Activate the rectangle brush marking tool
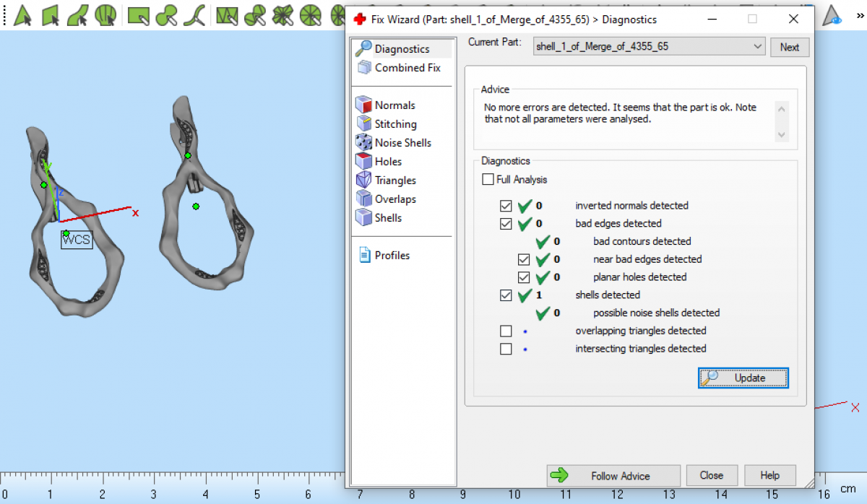Image resolution: width=867 pixels, height=504 pixels. [x=138, y=14]
